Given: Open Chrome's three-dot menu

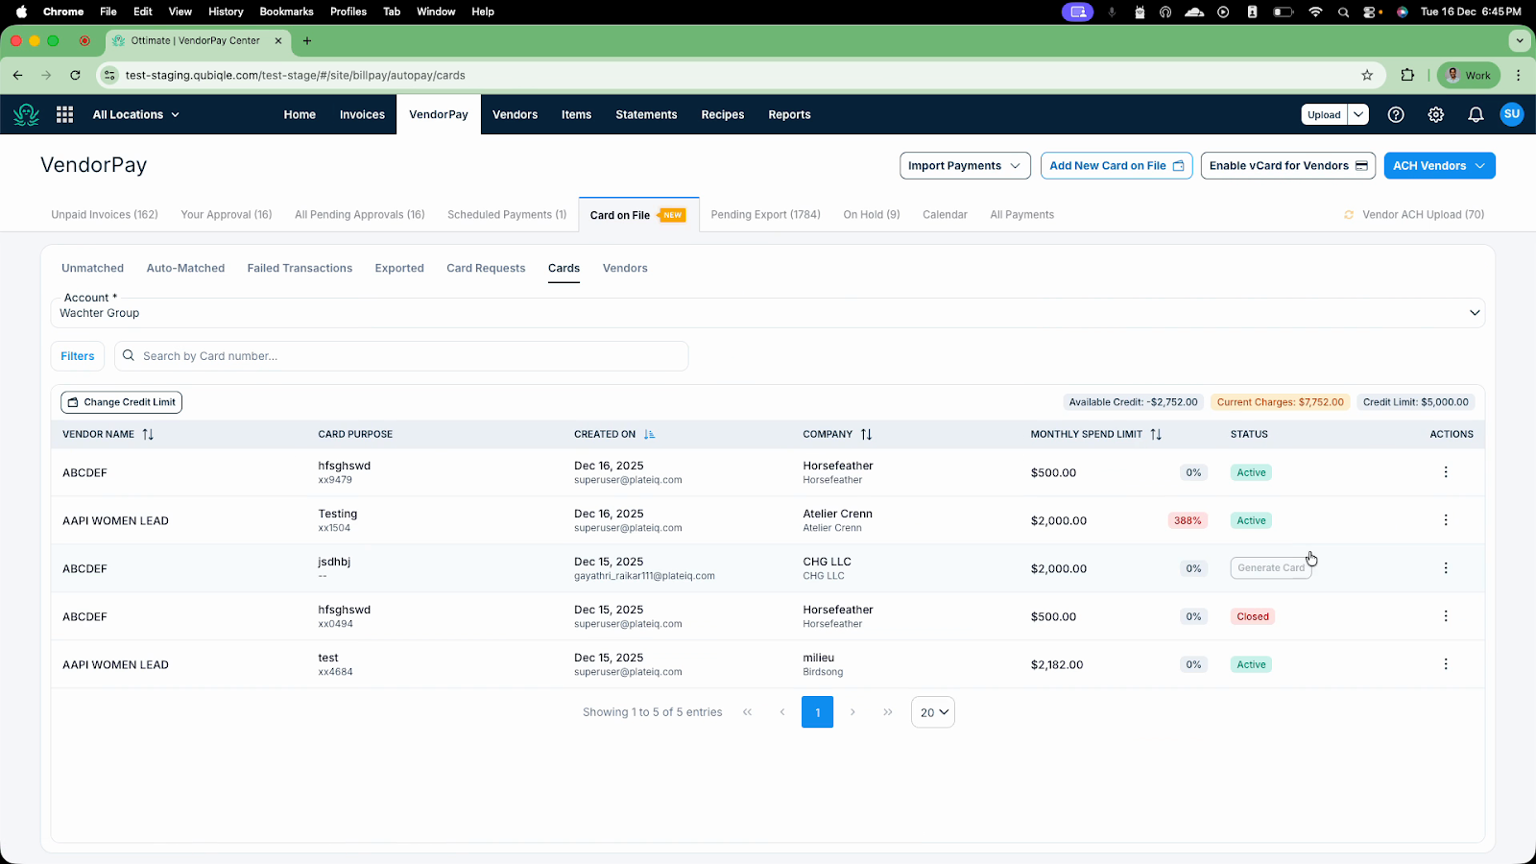Looking at the screenshot, I should 1519,75.
